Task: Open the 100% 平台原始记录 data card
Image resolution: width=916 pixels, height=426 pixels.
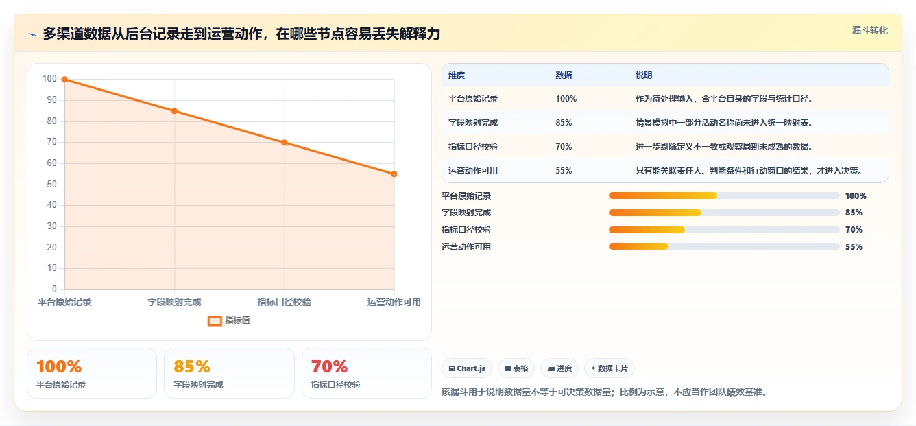Action: click(x=92, y=373)
